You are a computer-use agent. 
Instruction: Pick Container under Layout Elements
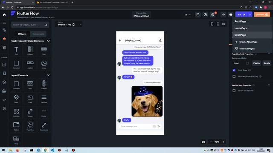16,85
